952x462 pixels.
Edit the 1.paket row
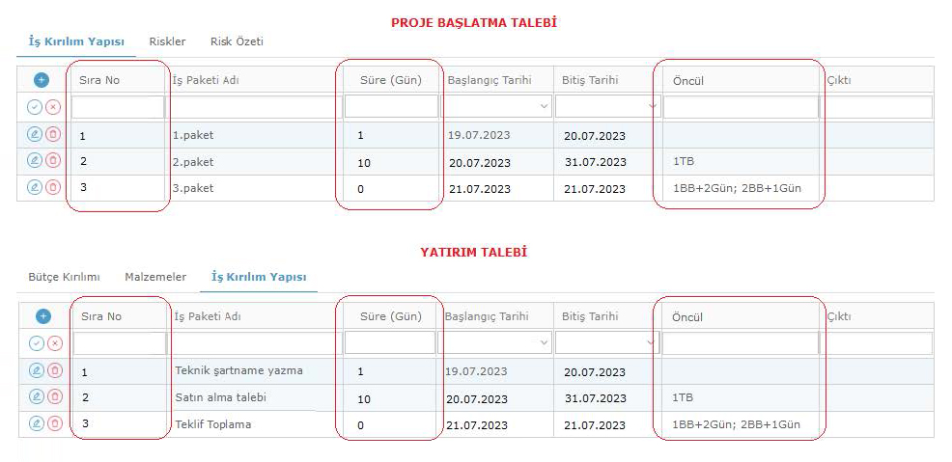35,134
